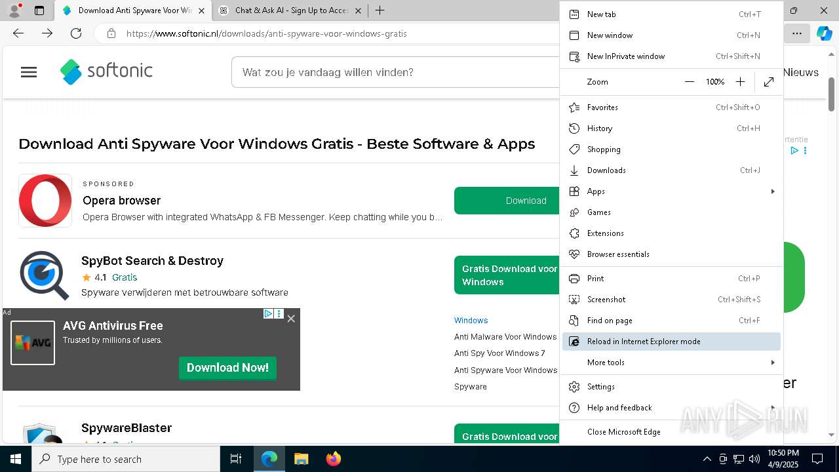This screenshot has height=472, width=839.
Task: Click Gratis Download for SpyBot
Action: click(x=507, y=275)
